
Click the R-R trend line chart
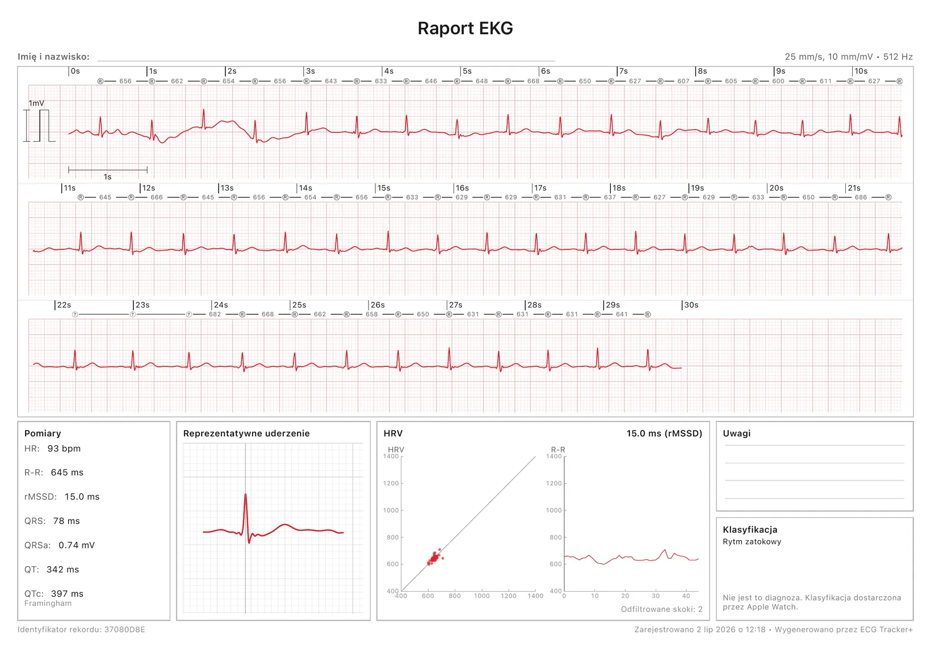pos(631,556)
